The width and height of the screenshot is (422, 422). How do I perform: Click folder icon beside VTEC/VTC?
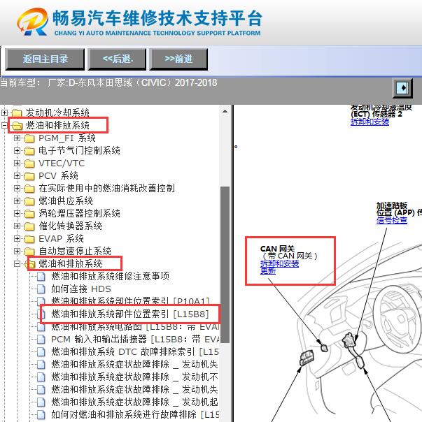pos(29,163)
